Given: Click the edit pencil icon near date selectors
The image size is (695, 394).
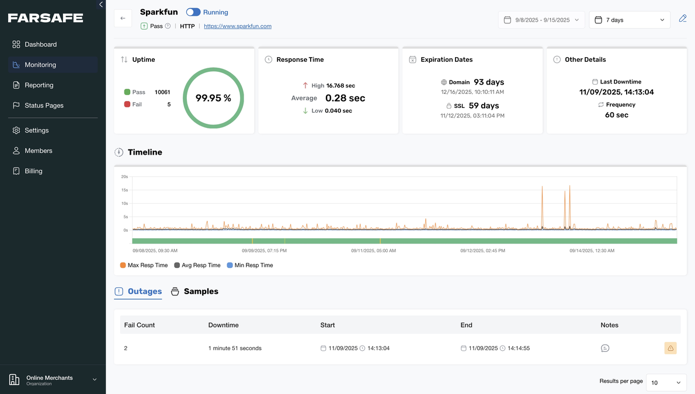Looking at the screenshot, I should (683, 18).
